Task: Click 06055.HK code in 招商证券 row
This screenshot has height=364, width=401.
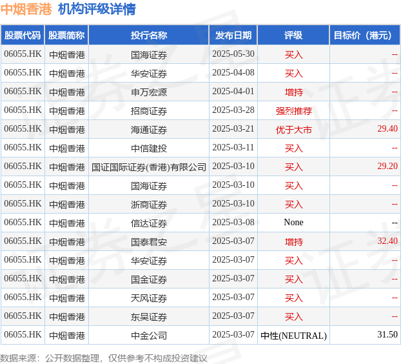Action: click(23, 110)
